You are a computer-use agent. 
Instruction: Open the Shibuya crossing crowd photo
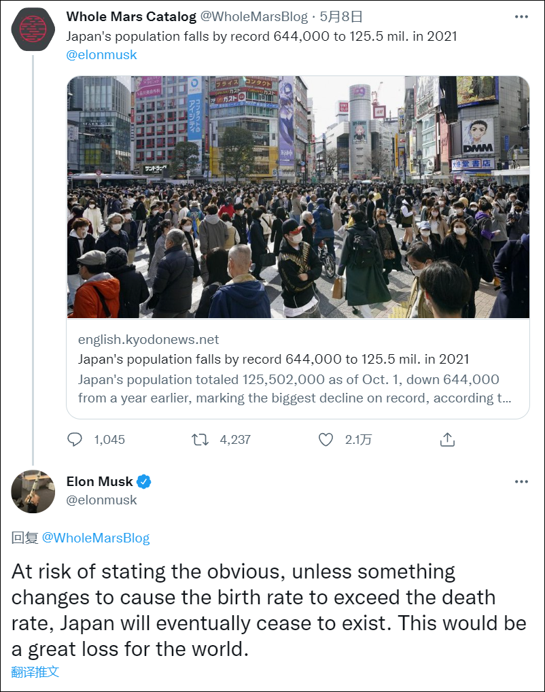click(x=298, y=197)
